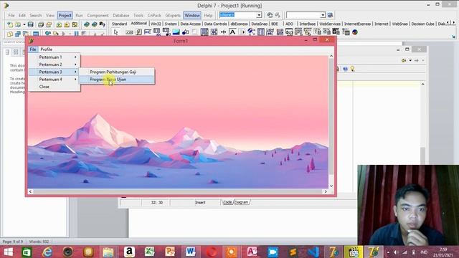This screenshot has width=459, height=258.
Task: Click the Form1 horizontal scrollbar right arrow
Action: pyautogui.click(x=326, y=191)
